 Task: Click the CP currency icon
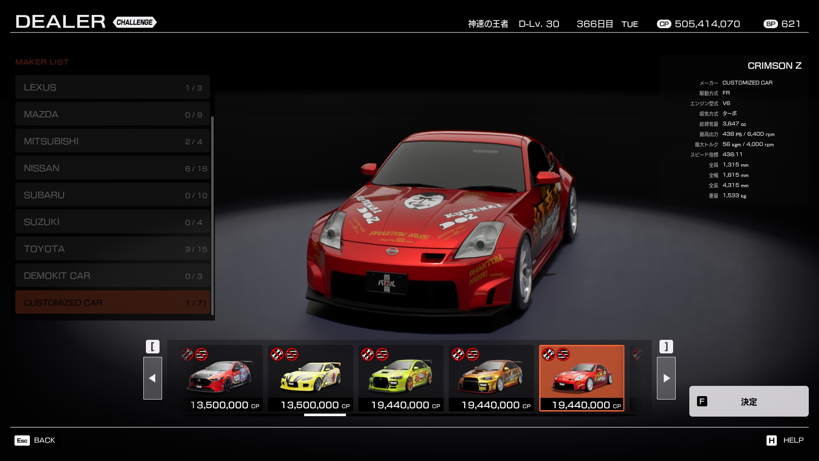click(664, 24)
